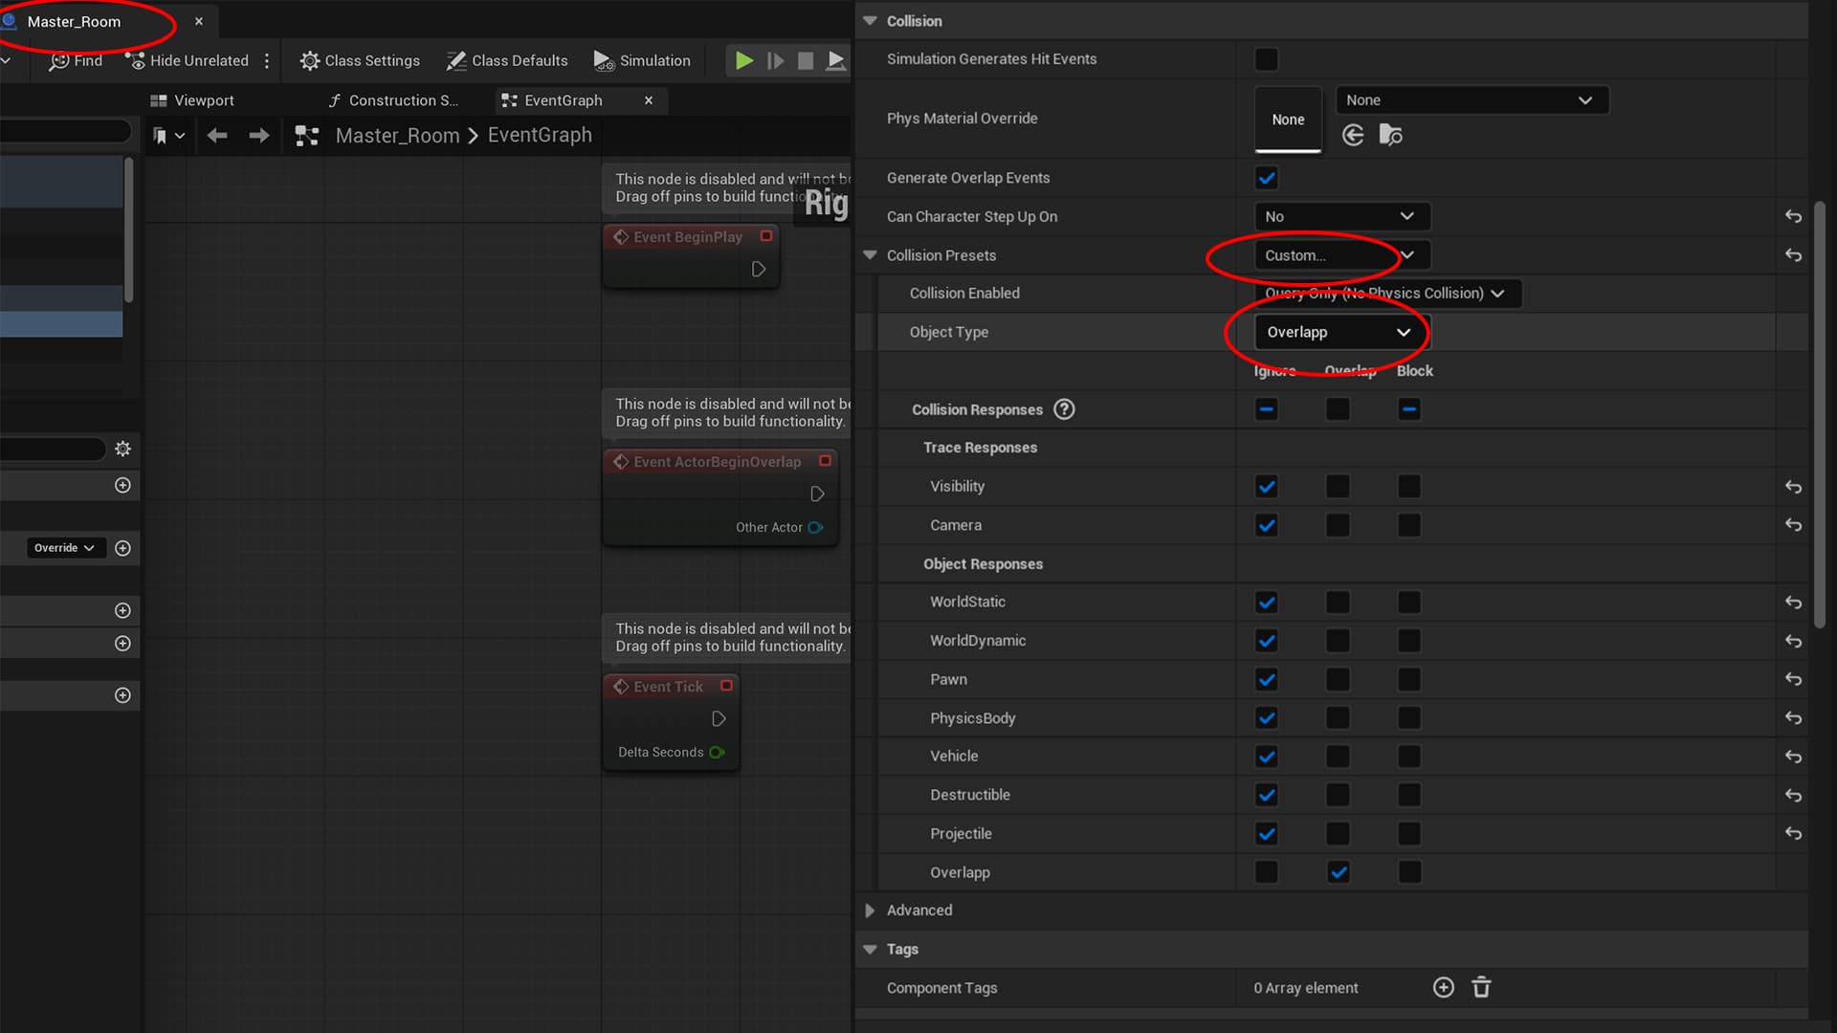
Task: Click the frame skip play icon
Action: point(775,60)
